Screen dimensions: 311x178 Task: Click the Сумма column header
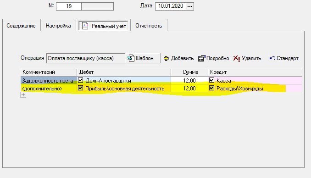189,72
